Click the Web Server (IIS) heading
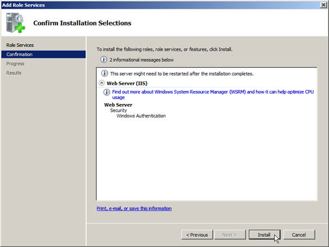This screenshot has width=329, height=247. click(127, 84)
